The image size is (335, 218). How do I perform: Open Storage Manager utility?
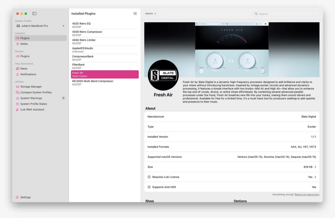31,87
